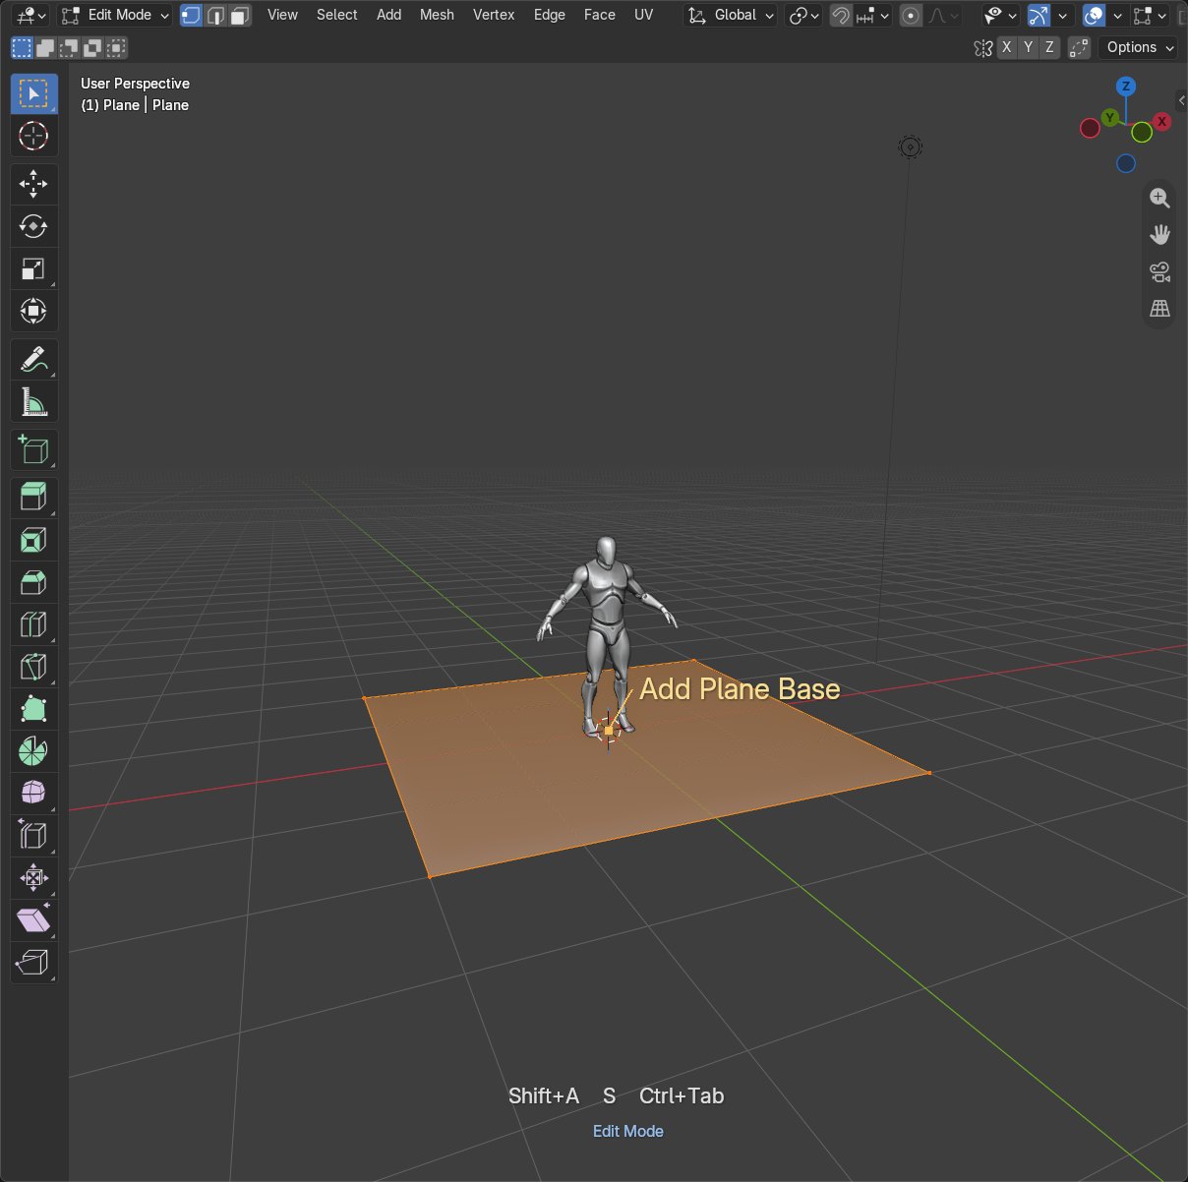
Task: Click the mesh symmetry butterfly icon
Action: [982, 47]
